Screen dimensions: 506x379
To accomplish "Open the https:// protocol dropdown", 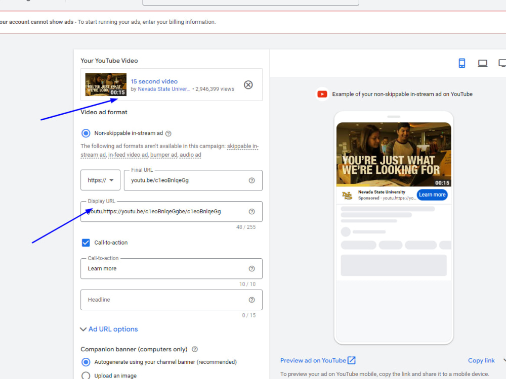I will coord(100,180).
